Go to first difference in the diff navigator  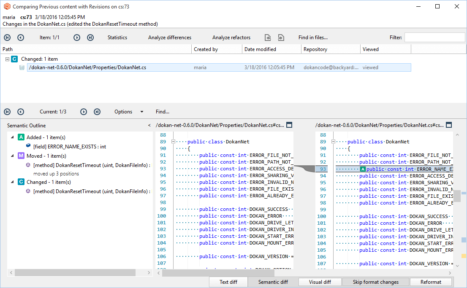tap(7, 112)
